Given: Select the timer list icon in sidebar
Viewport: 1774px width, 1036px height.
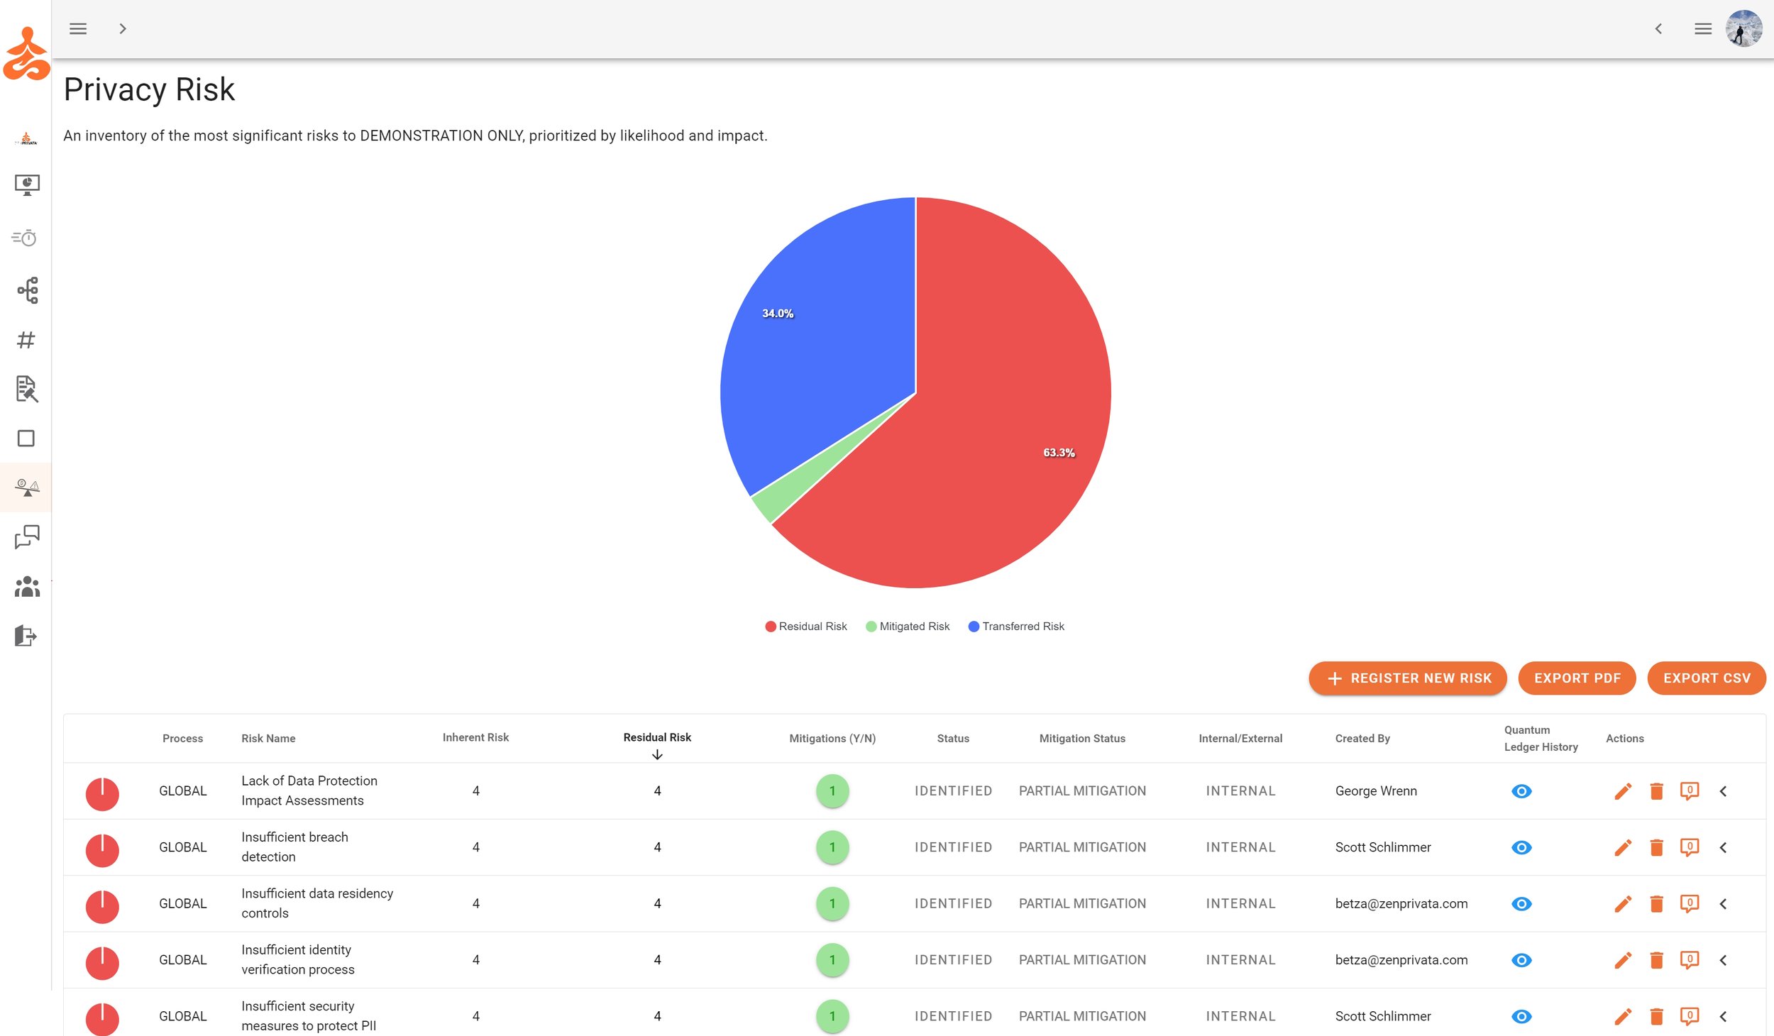Looking at the screenshot, I should coord(25,238).
